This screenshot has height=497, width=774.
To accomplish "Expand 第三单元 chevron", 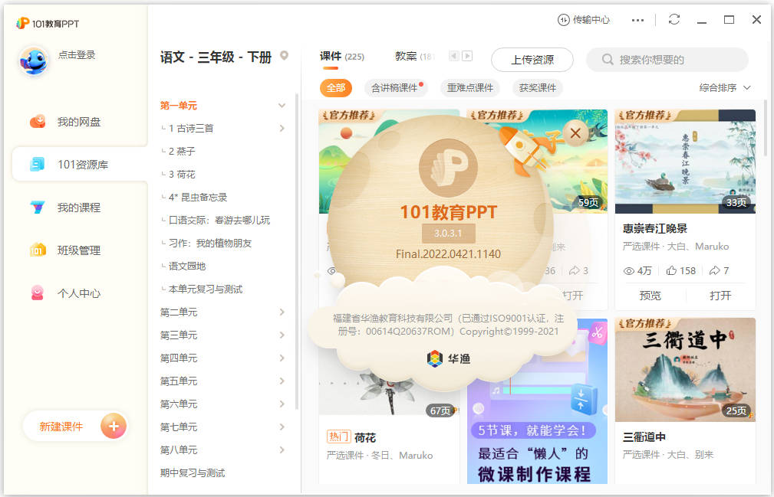I will 282,335.
